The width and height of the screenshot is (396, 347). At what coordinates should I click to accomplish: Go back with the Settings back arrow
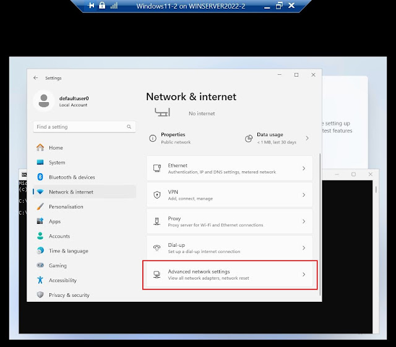(x=36, y=78)
